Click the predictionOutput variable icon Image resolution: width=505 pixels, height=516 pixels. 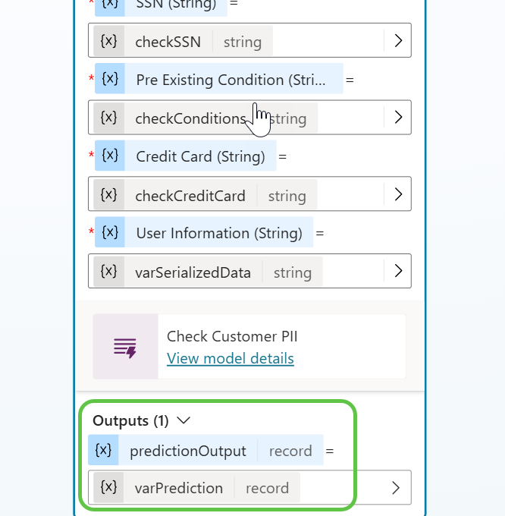point(104,450)
